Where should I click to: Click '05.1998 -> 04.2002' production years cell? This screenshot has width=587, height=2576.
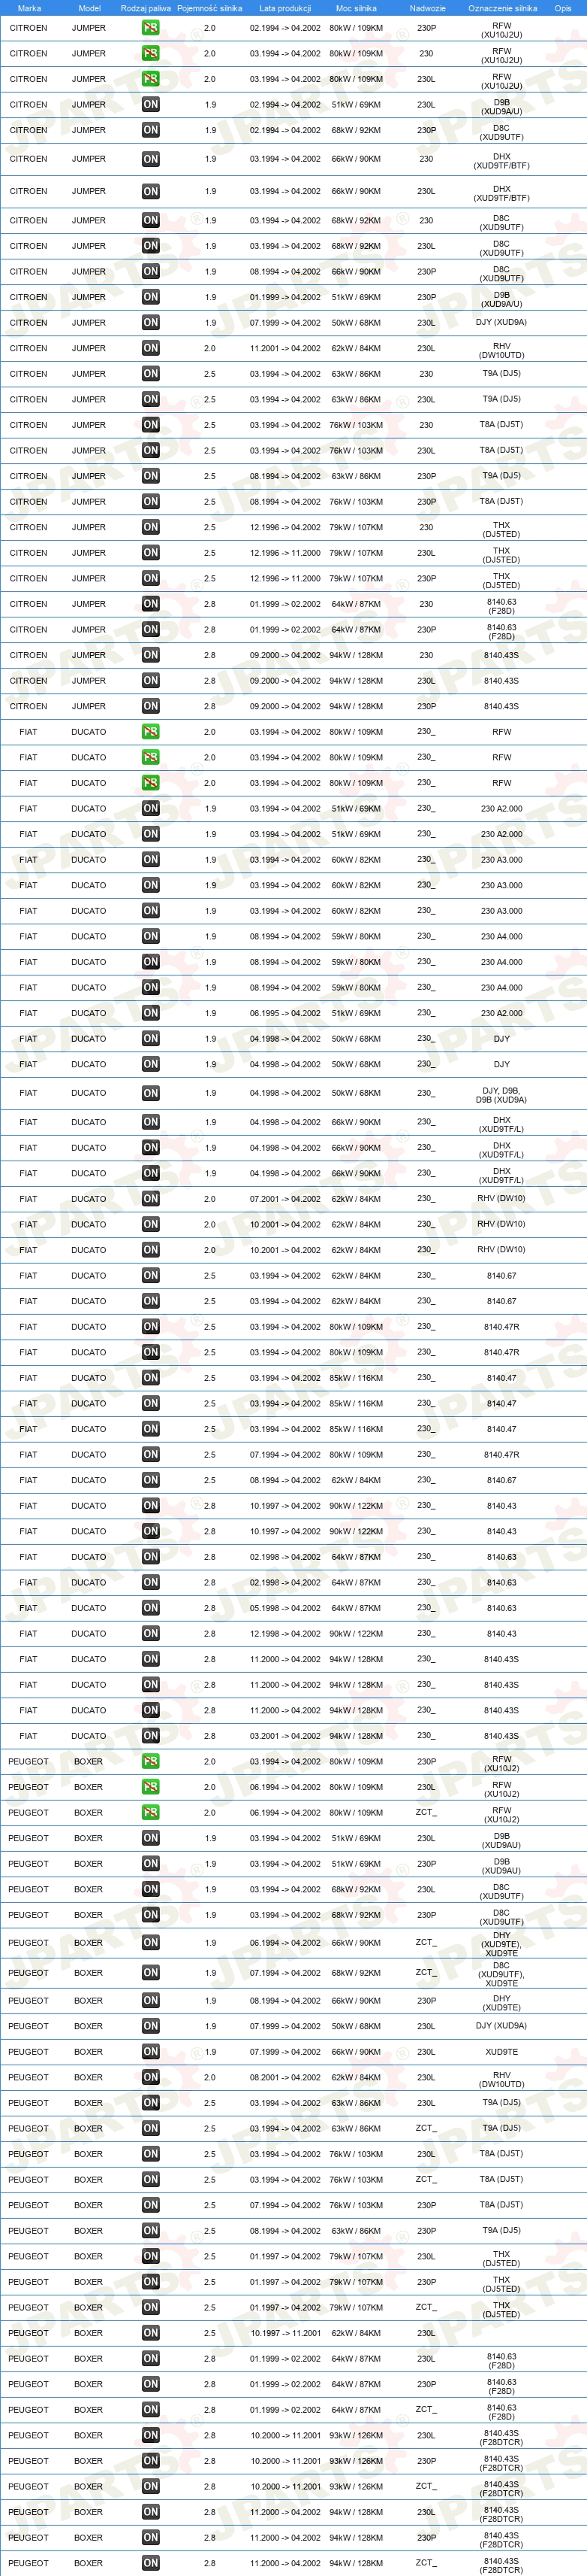pyautogui.click(x=285, y=1609)
